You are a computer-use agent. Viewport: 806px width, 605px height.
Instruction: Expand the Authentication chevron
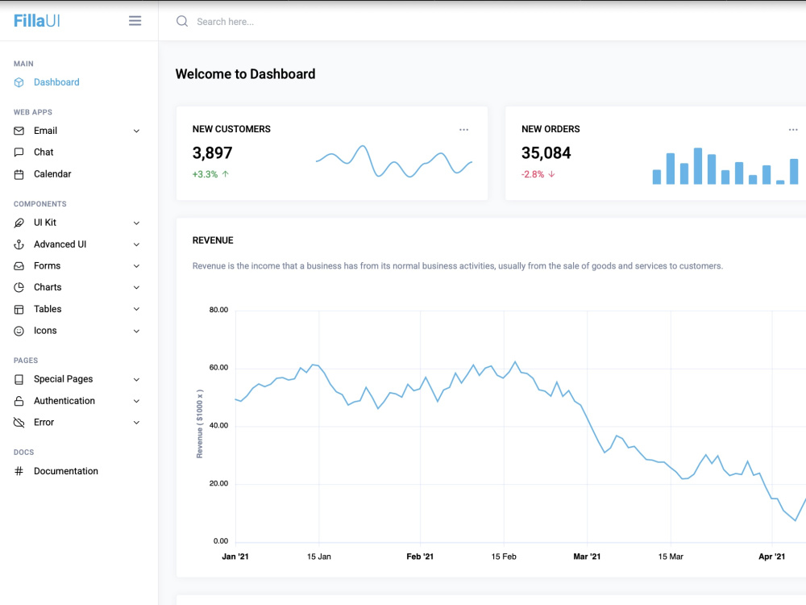[x=136, y=401]
